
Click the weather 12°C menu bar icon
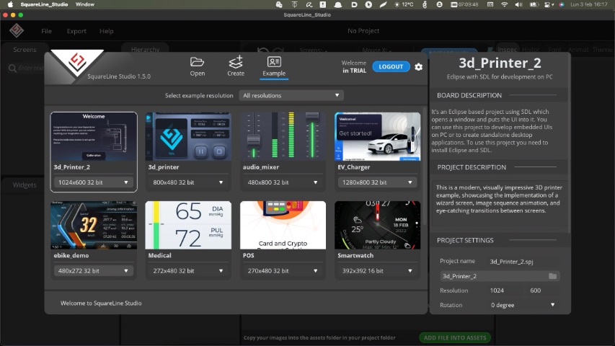coord(403,4)
